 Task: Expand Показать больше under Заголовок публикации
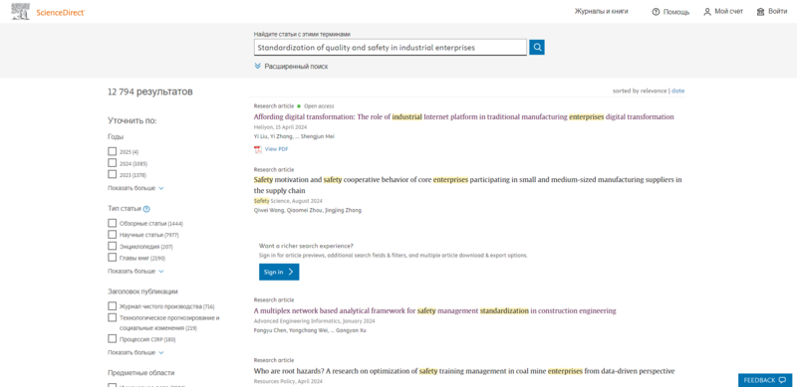(x=135, y=352)
